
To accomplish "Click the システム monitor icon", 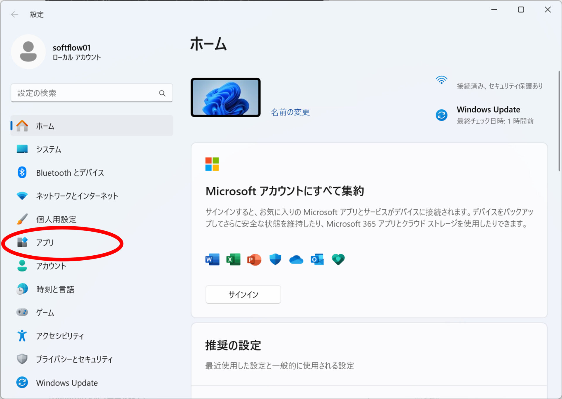I will tap(22, 149).
